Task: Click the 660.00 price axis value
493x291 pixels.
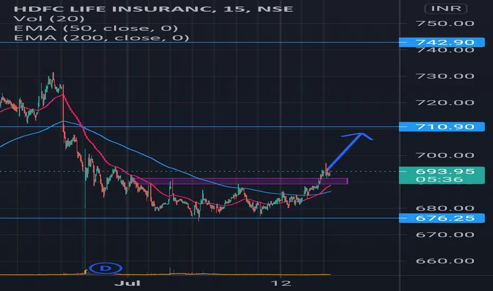Action: (x=444, y=261)
